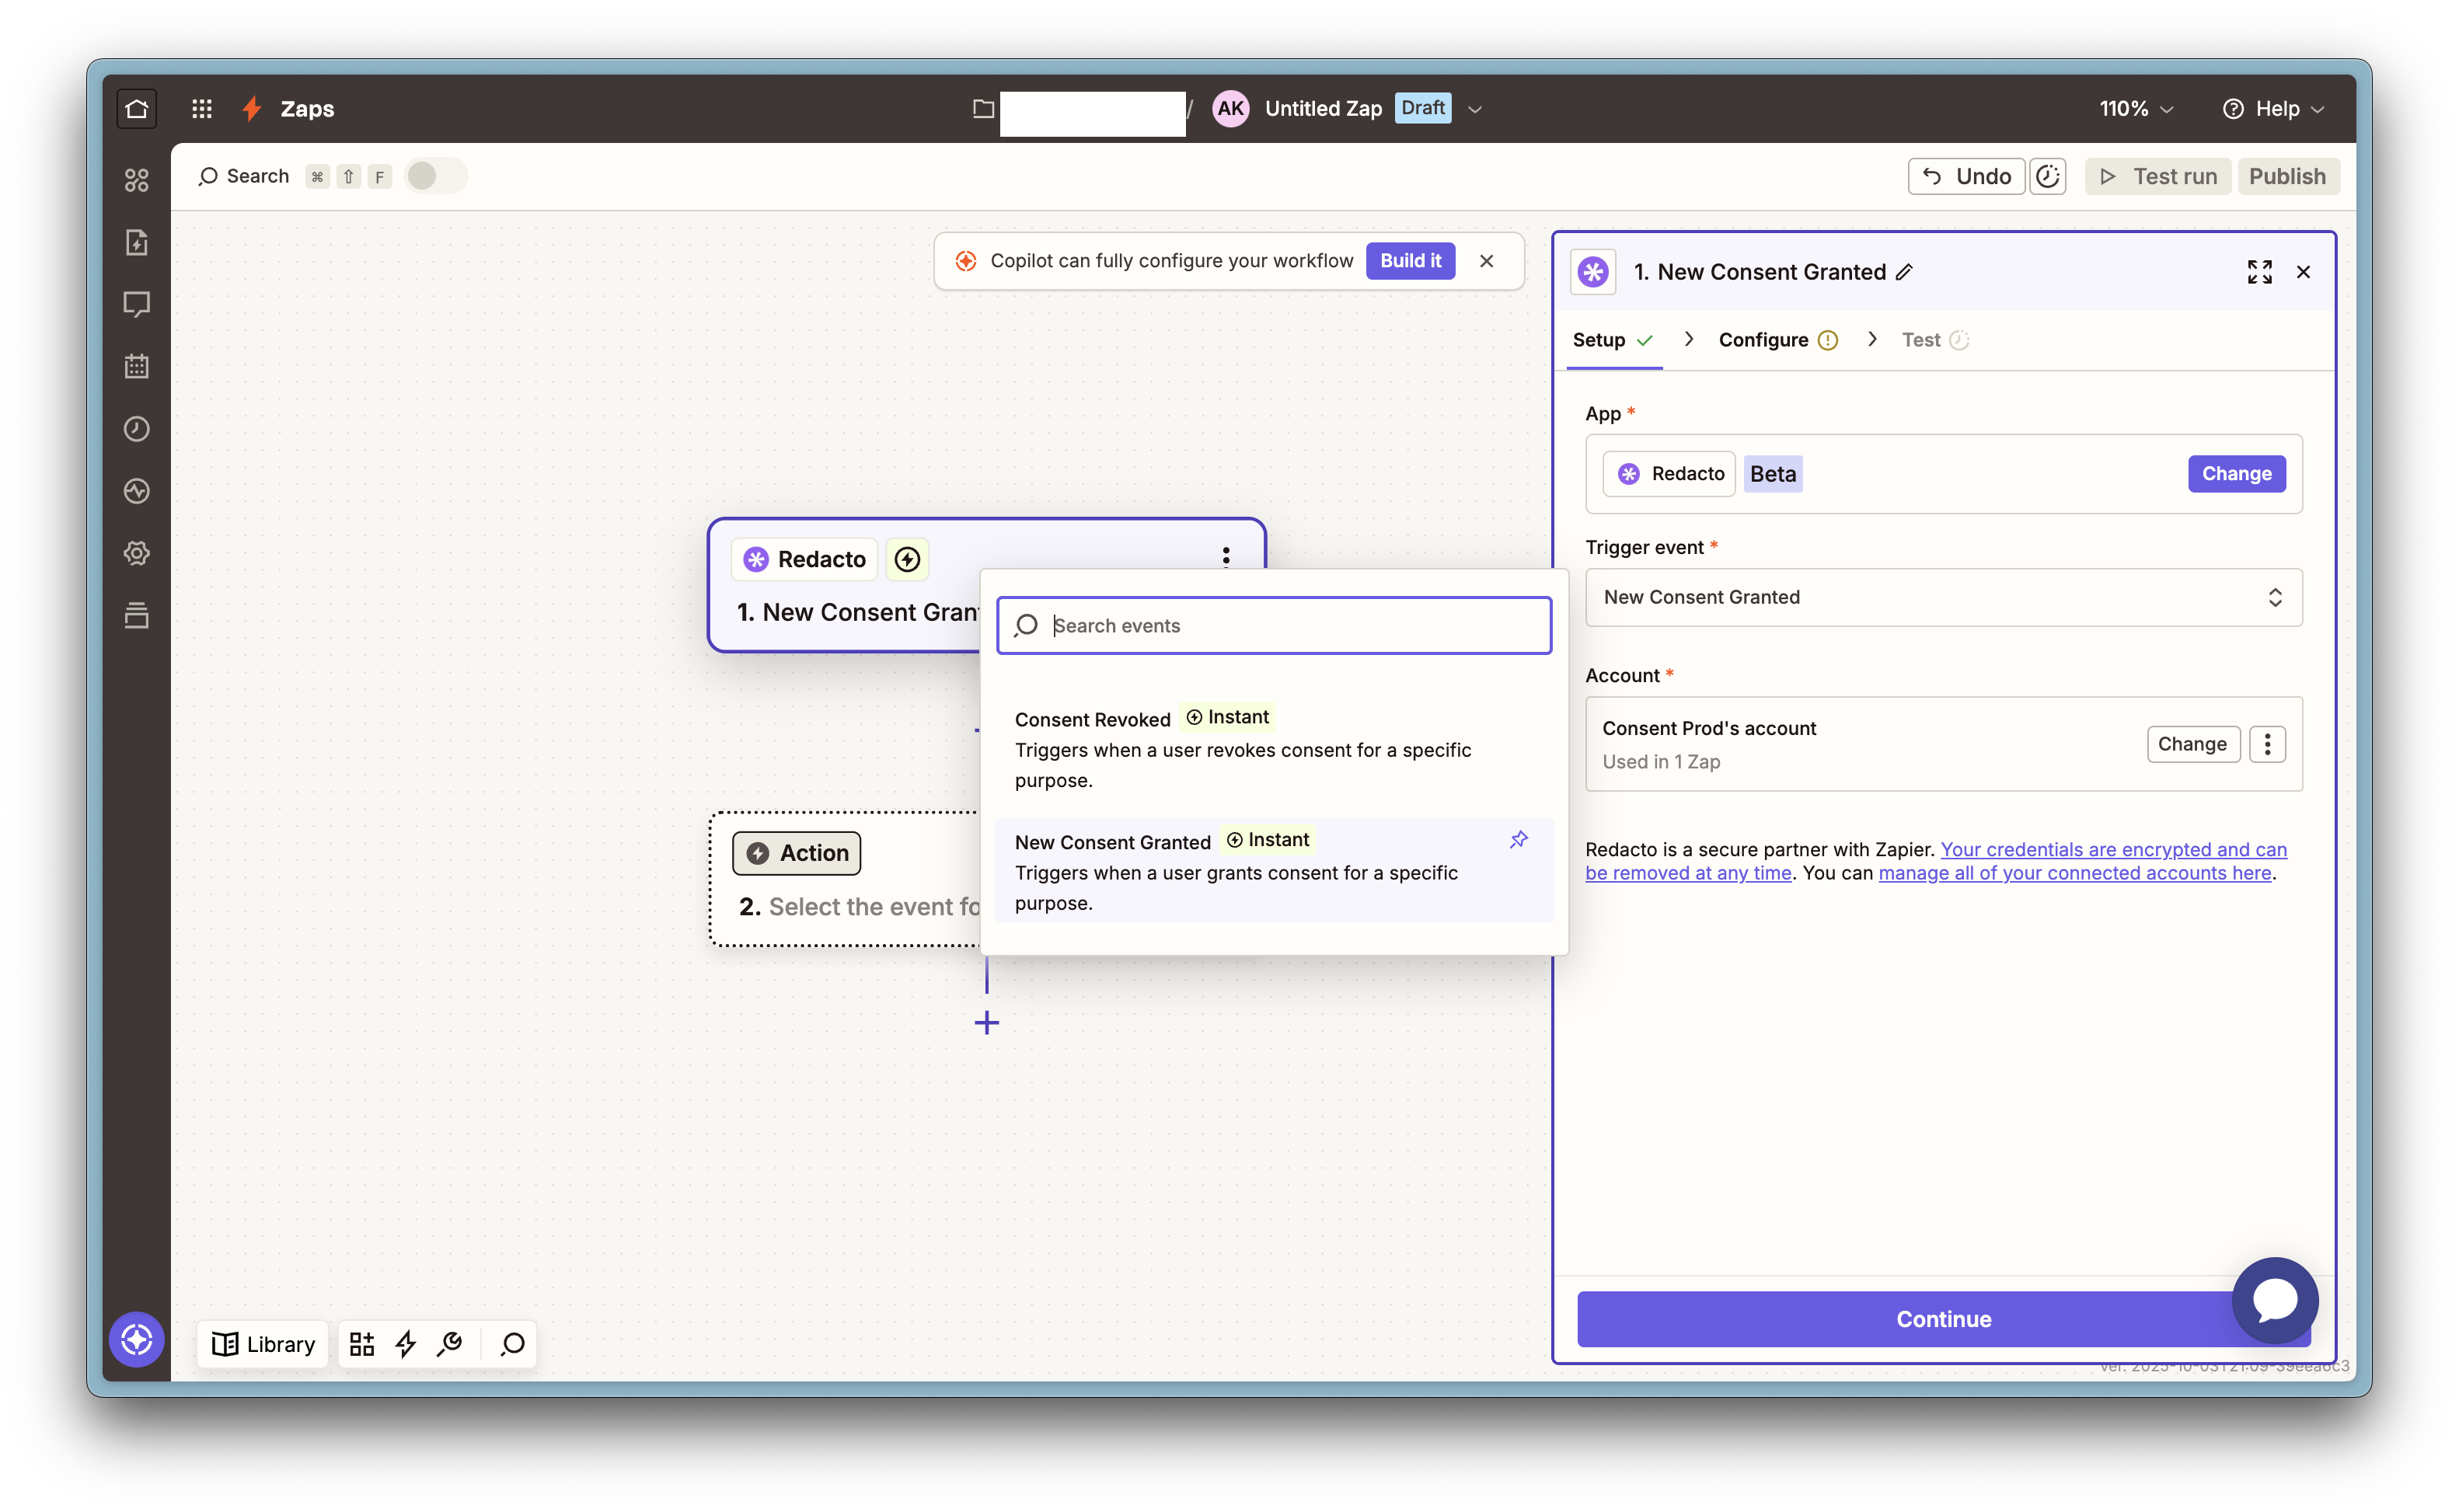This screenshot has width=2459, height=1512.
Task: Expand the Untitled Zap Draft chevron
Action: (1475, 109)
